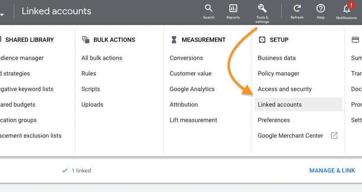Image resolution: width=362 pixels, height=192 pixels.
Task: Choose Access and security option
Action: [x=284, y=89]
